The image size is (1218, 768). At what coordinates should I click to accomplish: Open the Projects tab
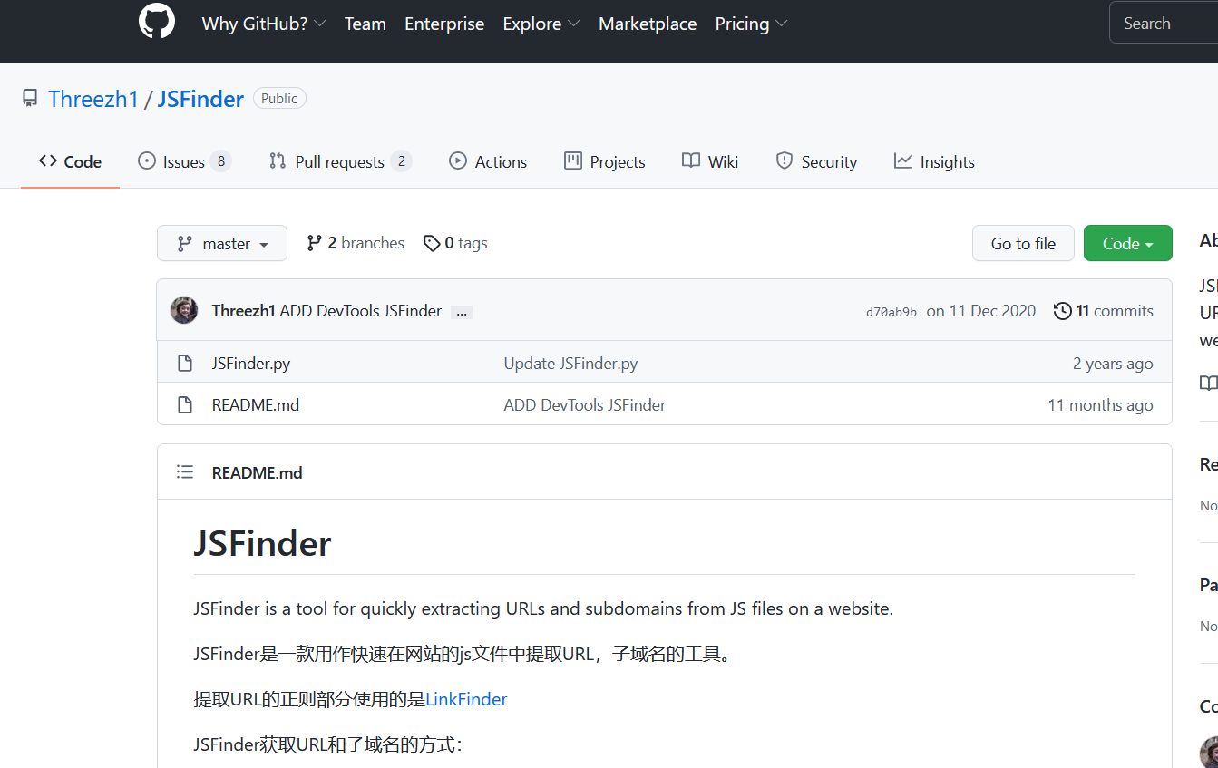tap(604, 161)
